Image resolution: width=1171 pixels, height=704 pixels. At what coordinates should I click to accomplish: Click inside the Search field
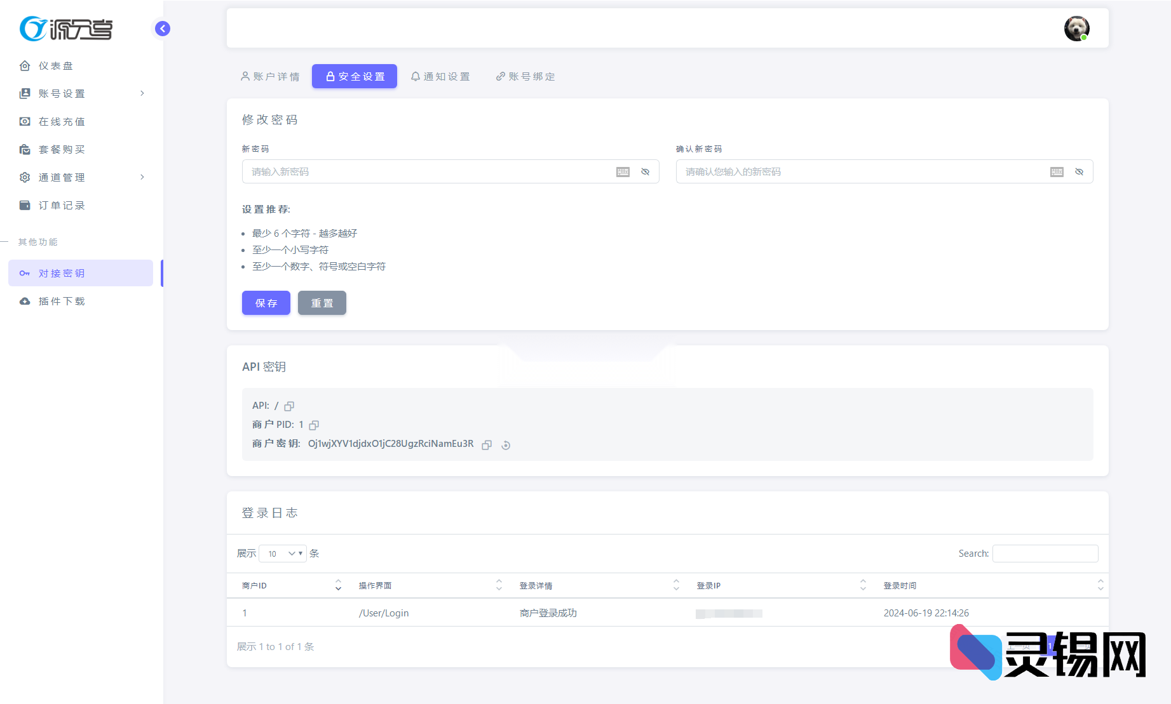[1045, 553]
